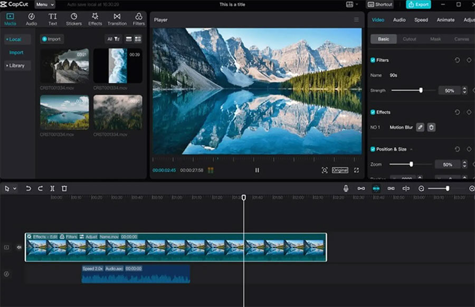Adjust the timeline zoom slider

coord(448,188)
